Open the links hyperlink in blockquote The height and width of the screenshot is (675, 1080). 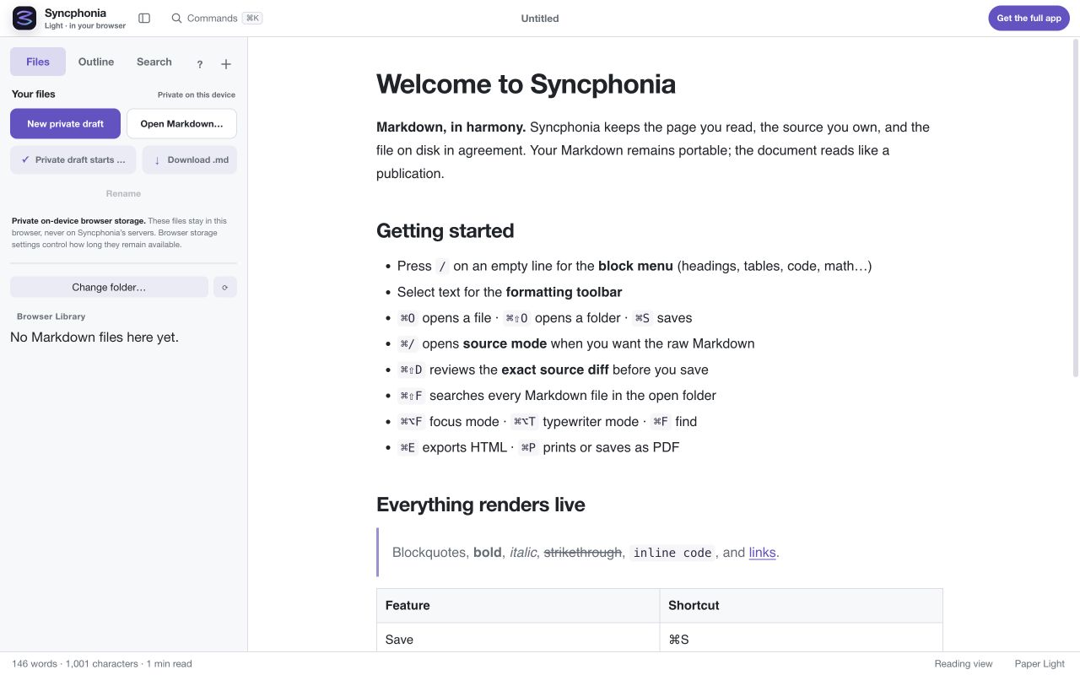coord(762,553)
